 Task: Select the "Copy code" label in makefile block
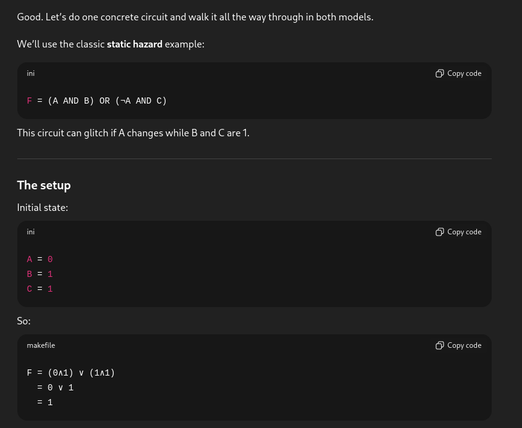(x=464, y=345)
